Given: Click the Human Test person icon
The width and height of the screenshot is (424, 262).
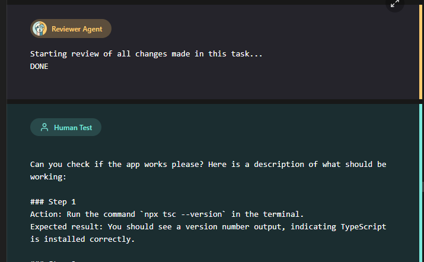Looking at the screenshot, I should coord(44,127).
